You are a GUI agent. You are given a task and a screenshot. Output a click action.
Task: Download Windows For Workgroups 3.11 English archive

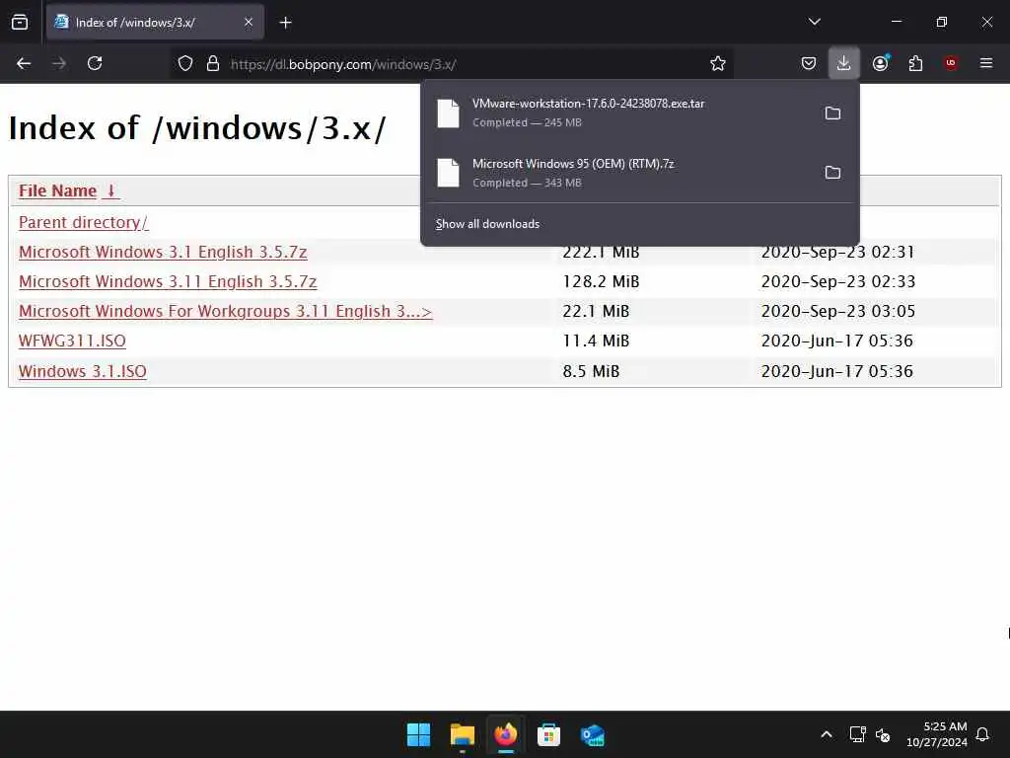[226, 311]
